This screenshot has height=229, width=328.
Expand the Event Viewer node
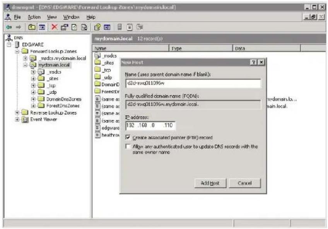click(17, 119)
